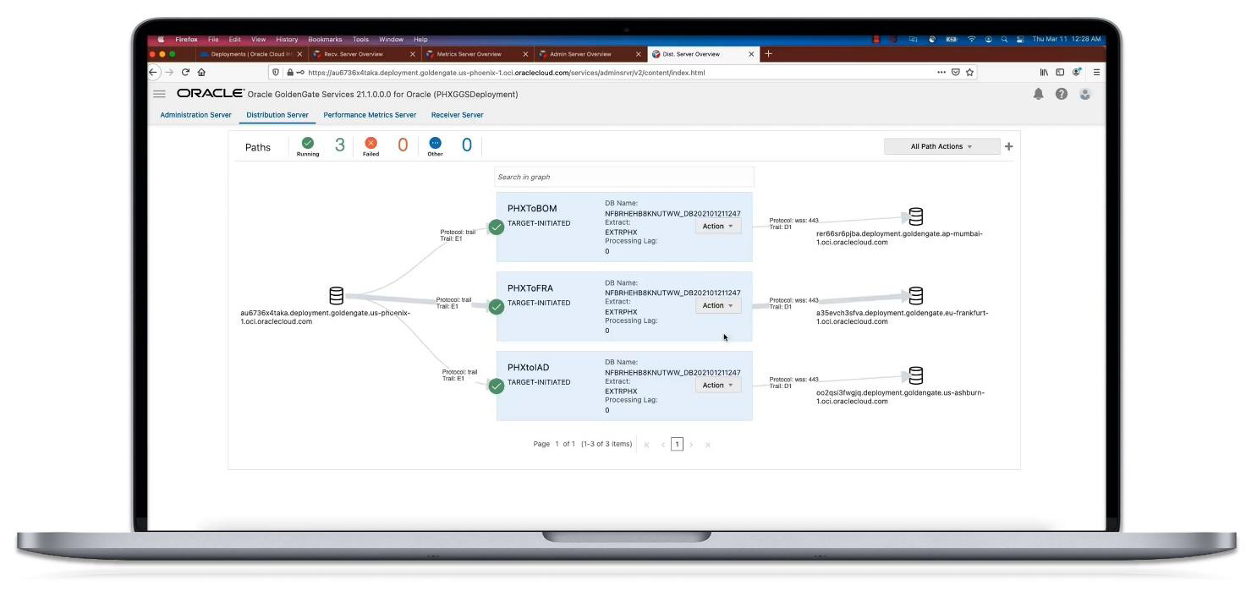Click the Running paths count 3
1257x591 pixels.
click(340, 145)
